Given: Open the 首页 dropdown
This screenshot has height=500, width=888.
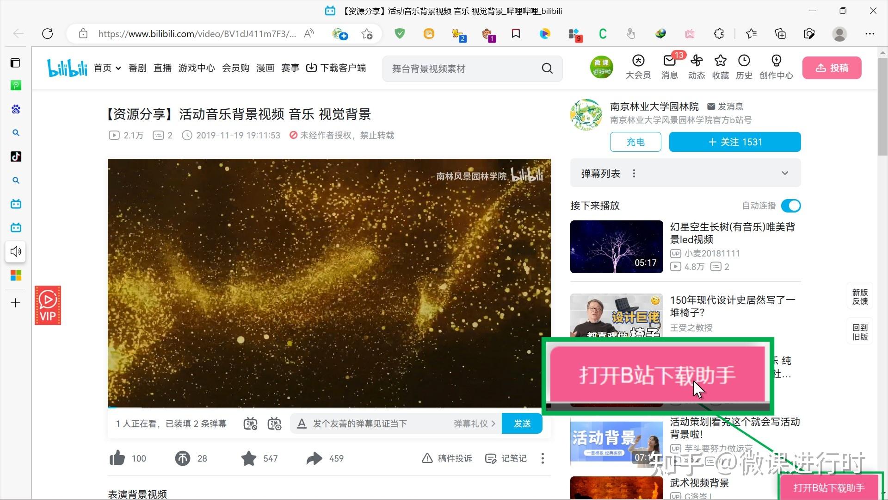Looking at the screenshot, I should pyautogui.click(x=107, y=68).
